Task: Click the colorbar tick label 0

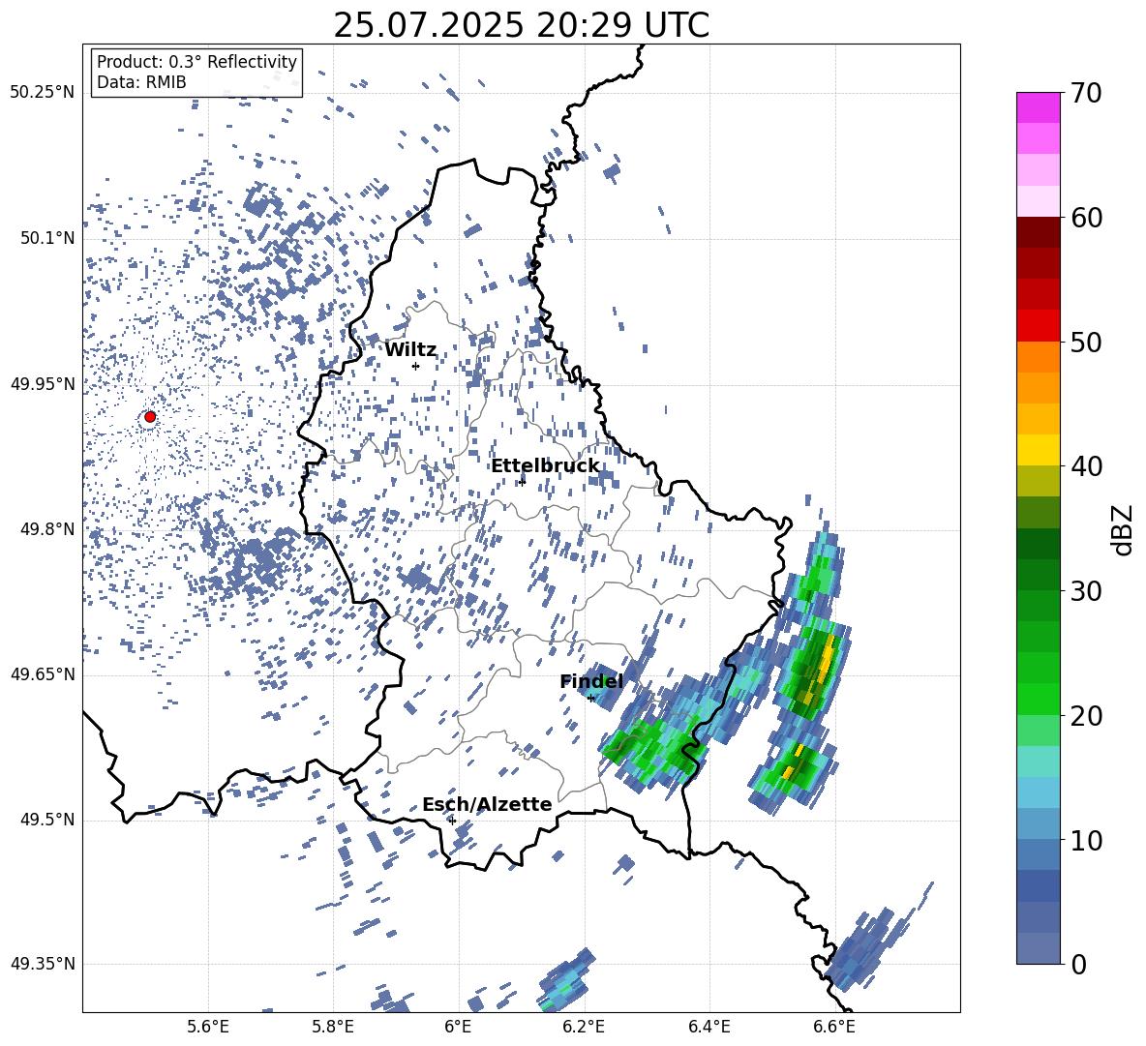Action: pos(1078,965)
